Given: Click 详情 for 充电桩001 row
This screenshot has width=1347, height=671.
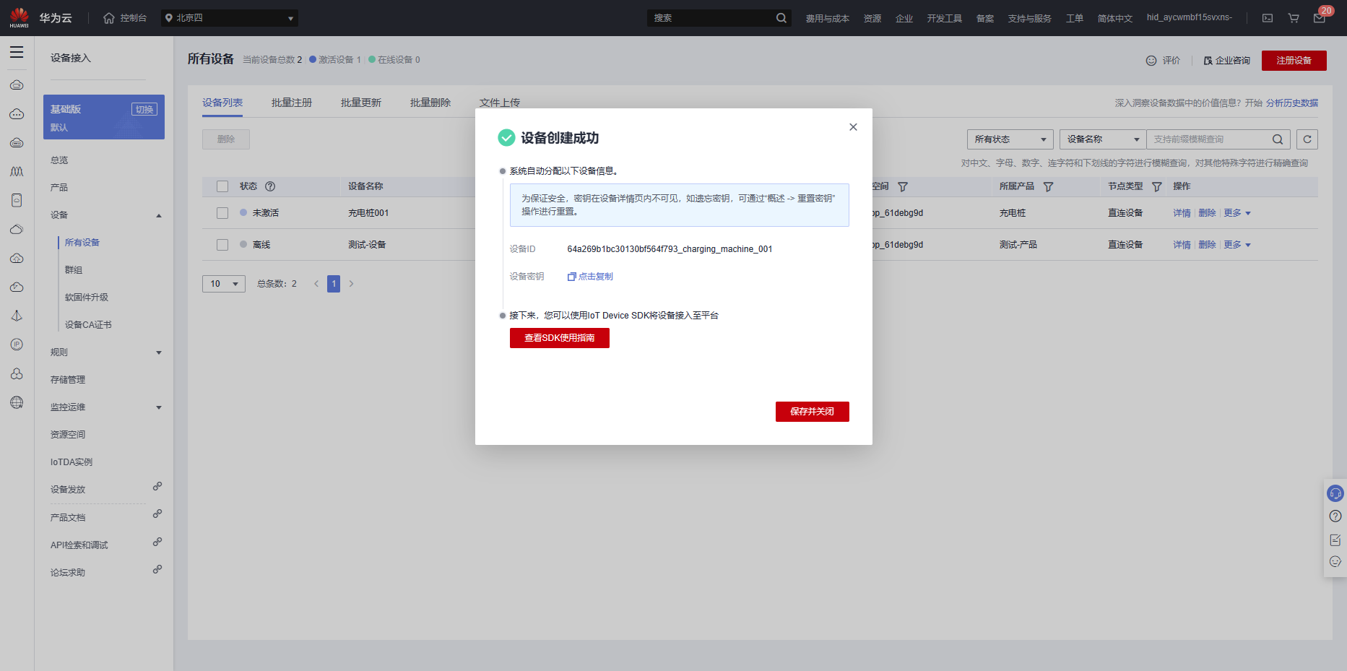Looking at the screenshot, I should coord(1182,213).
